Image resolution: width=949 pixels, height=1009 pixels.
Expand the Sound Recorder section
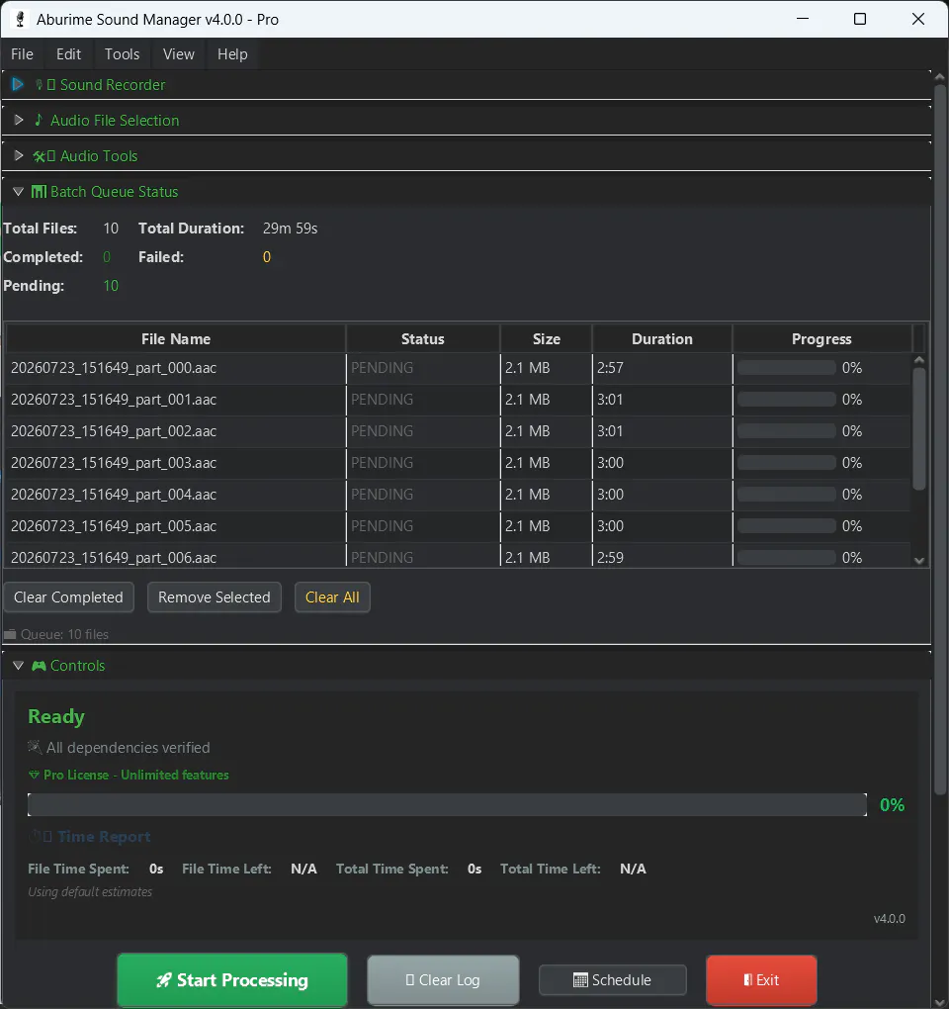(18, 84)
